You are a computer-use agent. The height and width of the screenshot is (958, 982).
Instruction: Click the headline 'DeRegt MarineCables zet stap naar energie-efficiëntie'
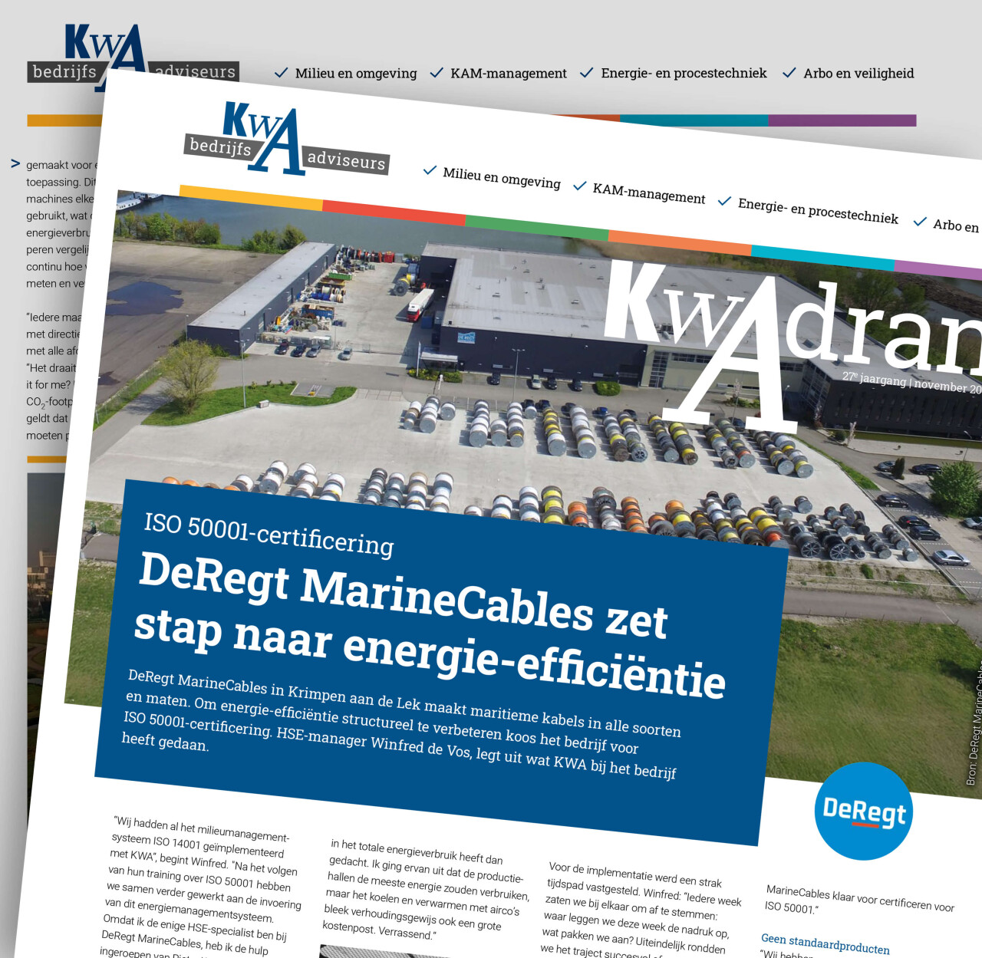[x=430, y=625]
